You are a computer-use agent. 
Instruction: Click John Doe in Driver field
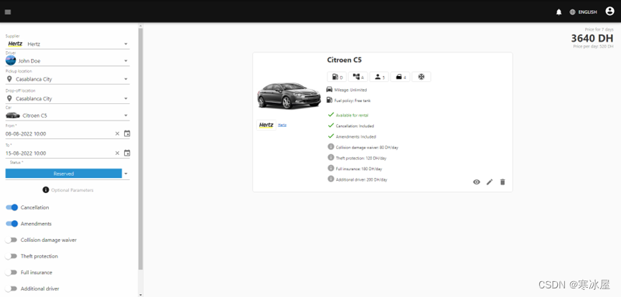point(29,61)
